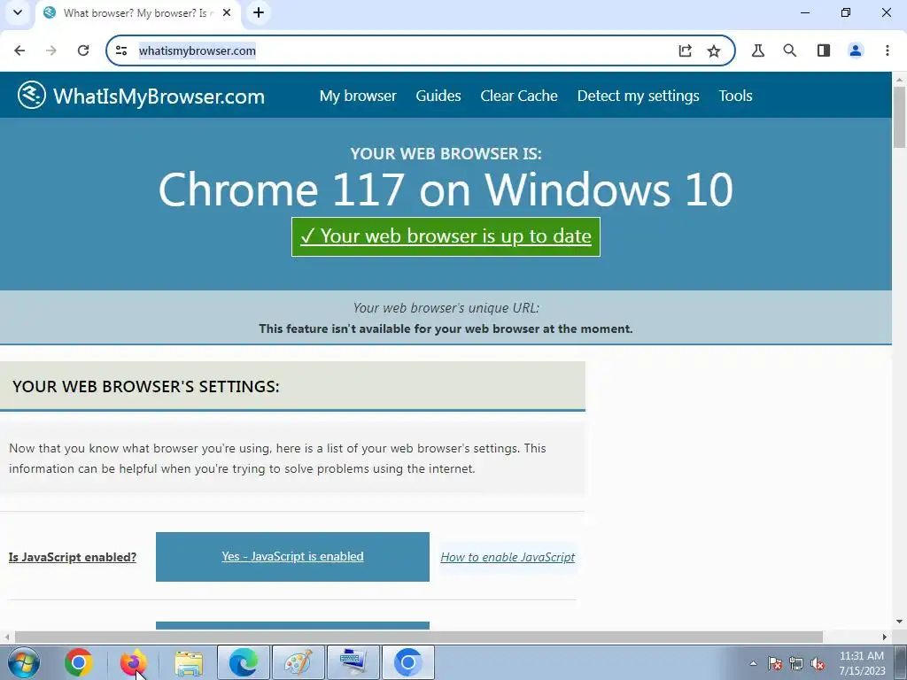Click the Action Center flag tray icon
Screen dimensions: 907x680
(775, 664)
